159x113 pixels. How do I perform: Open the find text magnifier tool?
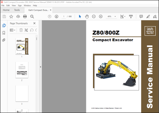tap(32, 16)
